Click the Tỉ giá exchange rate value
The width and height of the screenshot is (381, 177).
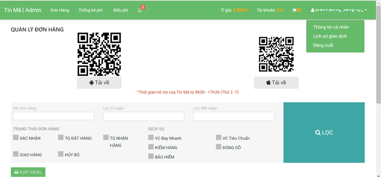point(240,10)
